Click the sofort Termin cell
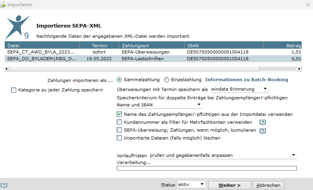Screen dimensions: 313x190 coord(99,52)
